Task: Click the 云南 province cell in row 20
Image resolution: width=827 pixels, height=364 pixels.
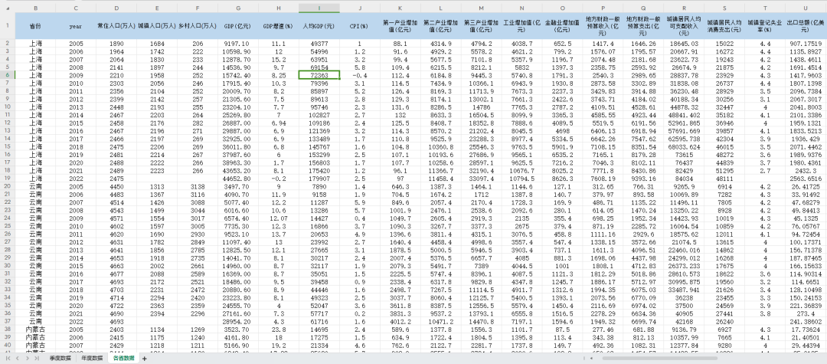Action: tap(35, 186)
